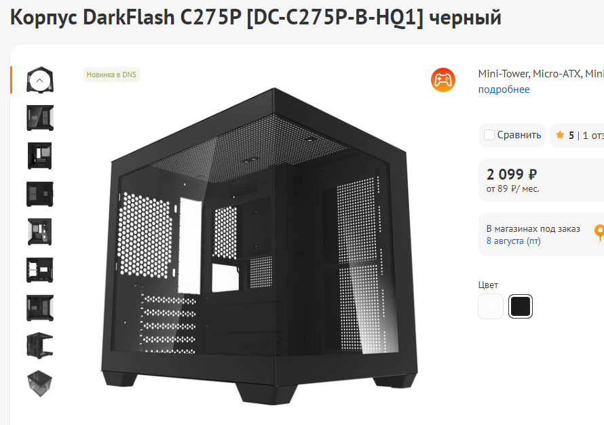The image size is (604, 425).
Task: Toggle the Сравнить compare checkbox
Action: [x=489, y=135]
